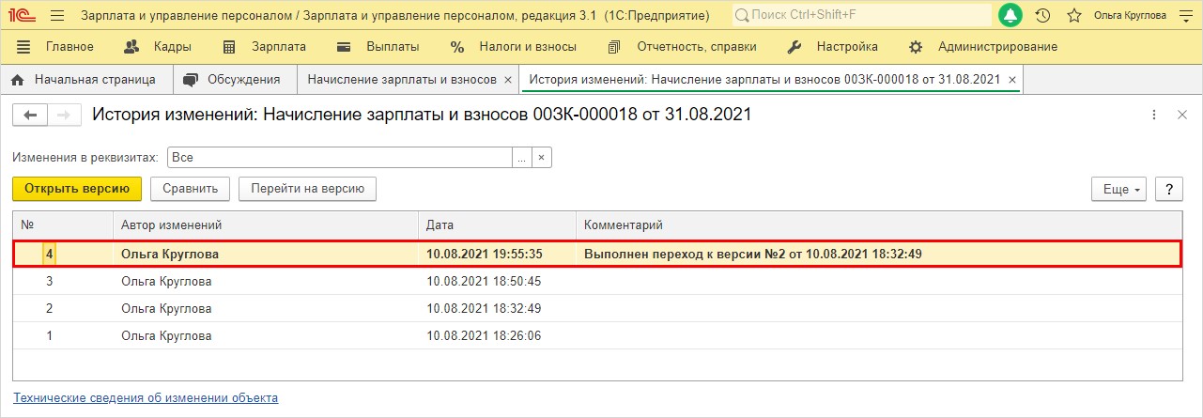
Task: Open the Главное sections menu
Action: 55,46
